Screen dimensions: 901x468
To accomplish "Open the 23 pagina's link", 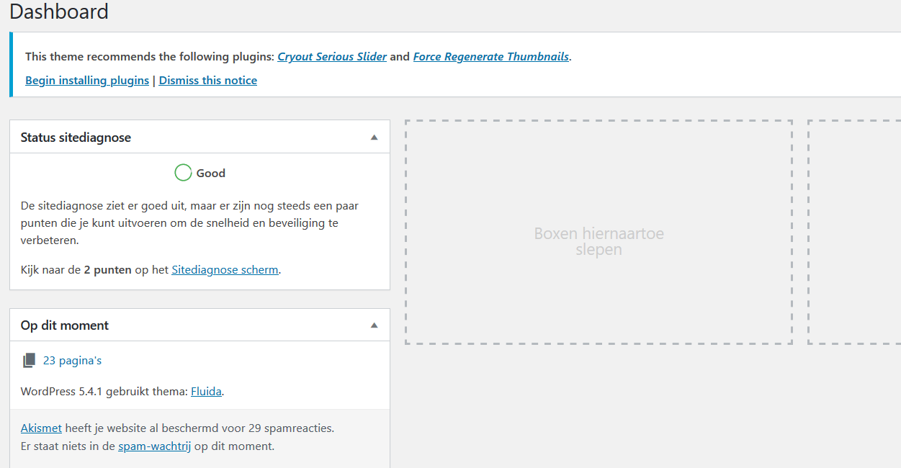I will click(72, 361).
